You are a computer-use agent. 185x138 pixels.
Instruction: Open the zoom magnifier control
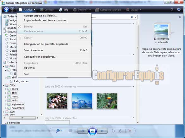[59, 131]
